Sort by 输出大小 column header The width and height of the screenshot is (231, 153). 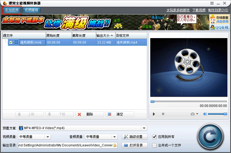click(x=105, y=36)
